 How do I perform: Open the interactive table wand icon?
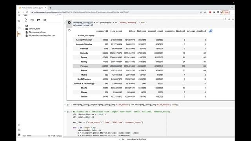(211, 31)
